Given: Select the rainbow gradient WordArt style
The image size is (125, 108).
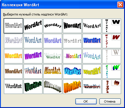Looking at the screenshot, I should point(72,56).
